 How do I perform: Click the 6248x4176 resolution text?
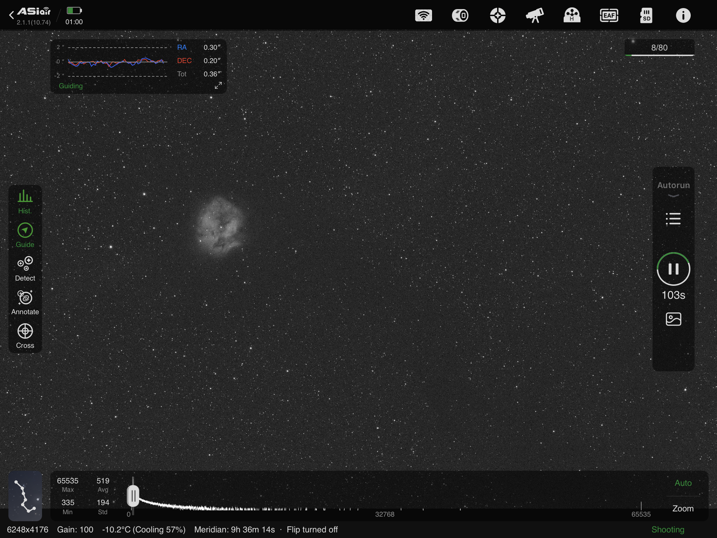coord(28,530)
